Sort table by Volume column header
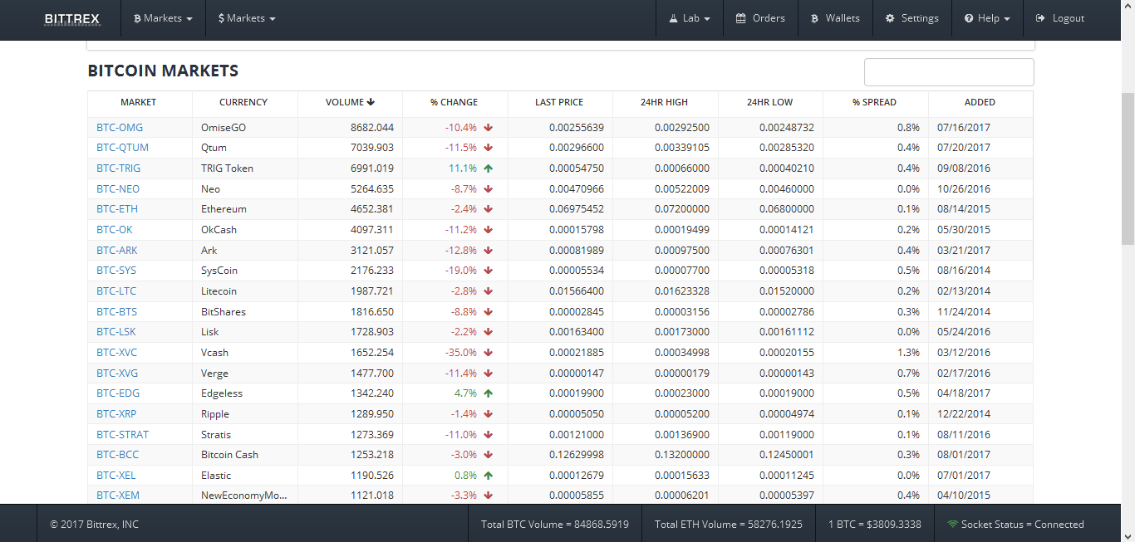 [350, 102]
